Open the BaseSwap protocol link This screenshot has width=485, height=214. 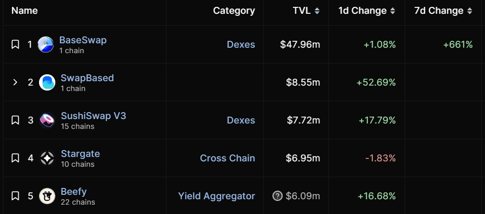tap(82, 40)
